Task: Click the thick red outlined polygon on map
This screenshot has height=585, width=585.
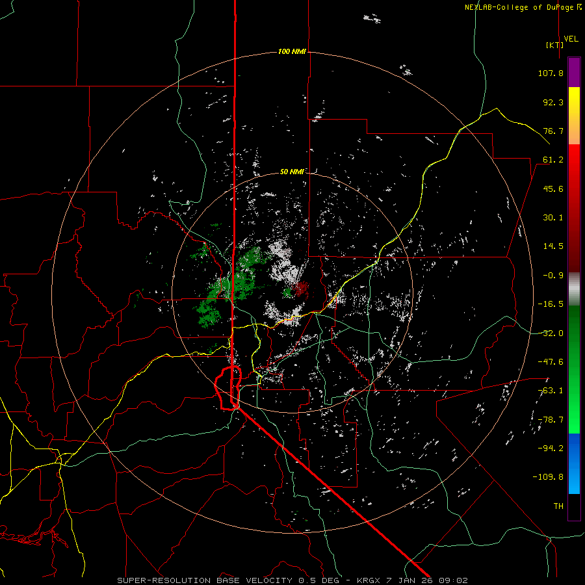Action: [x=228, y=389]
